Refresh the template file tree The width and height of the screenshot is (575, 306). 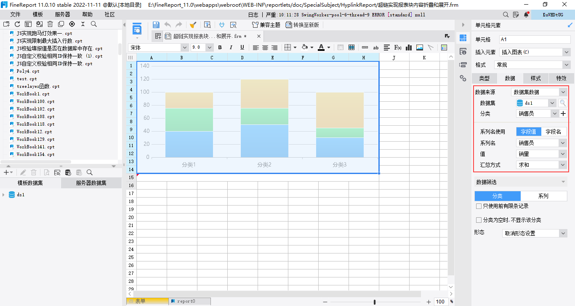[17, 24]
